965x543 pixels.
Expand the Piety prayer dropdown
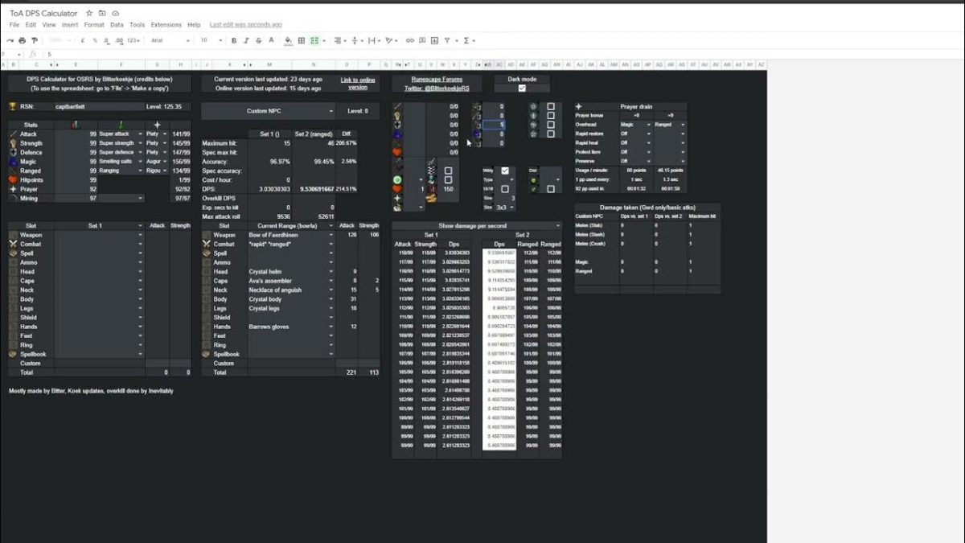click(165, 134)
